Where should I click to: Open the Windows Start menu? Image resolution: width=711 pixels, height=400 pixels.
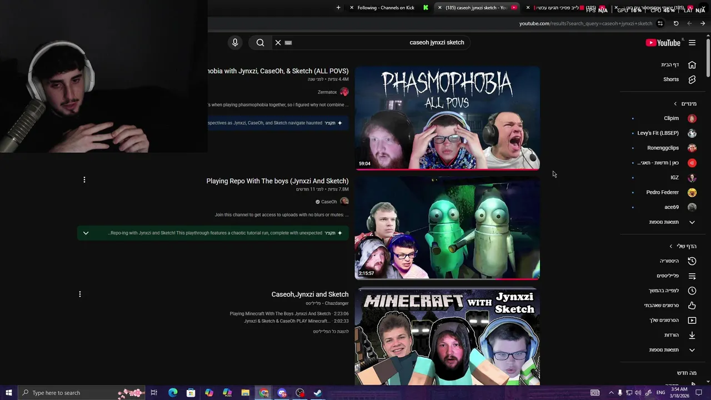pos(9,393)
